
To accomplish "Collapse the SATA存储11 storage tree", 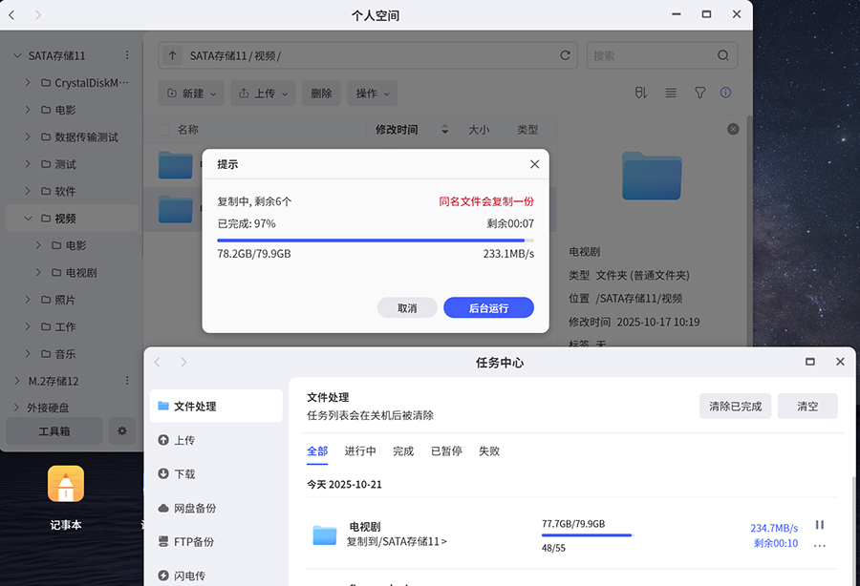I will pyautogui.click(x=17, y=55).
